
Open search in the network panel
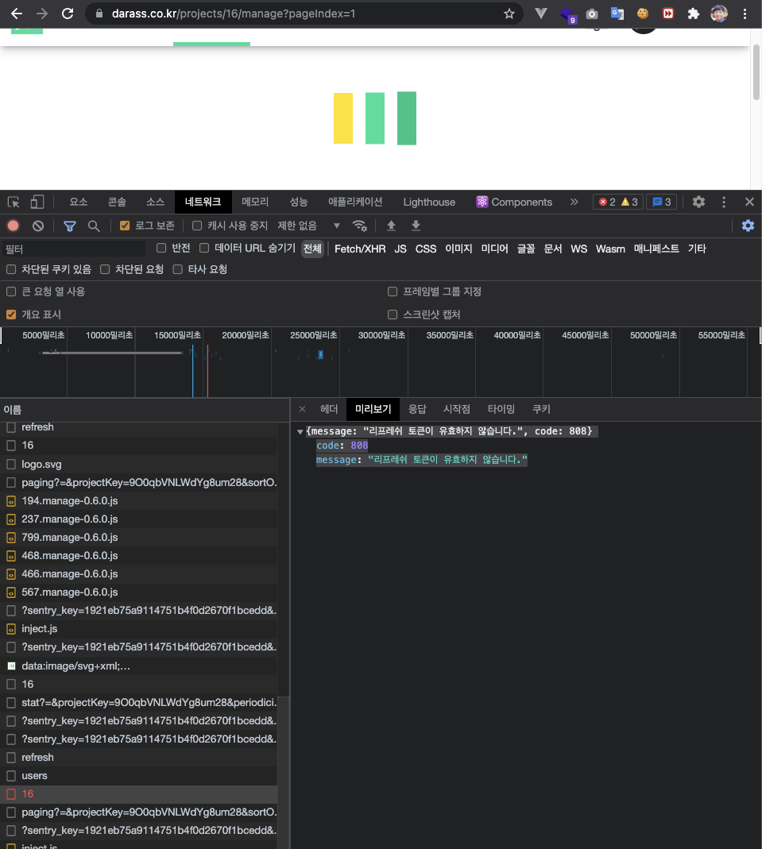pyautogui.click(x=94, y=226)
